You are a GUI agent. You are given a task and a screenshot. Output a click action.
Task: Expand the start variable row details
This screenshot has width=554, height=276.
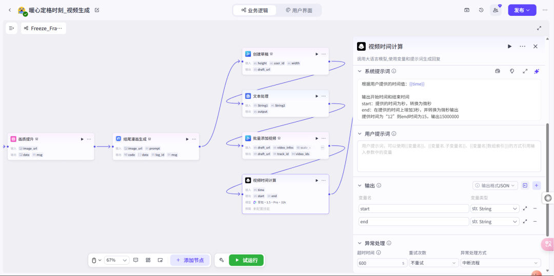pyautogui.click(x=525, y=209)
